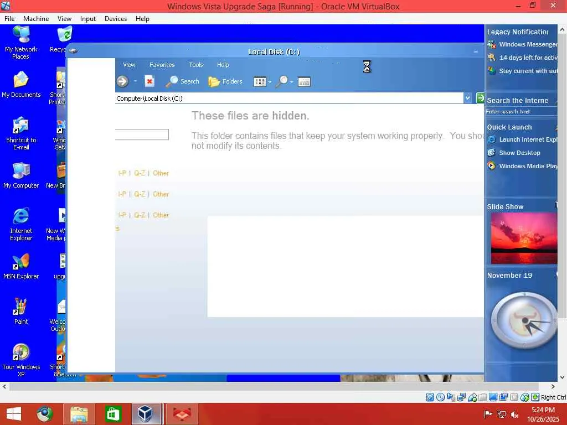
Task: Select My Computer desktop icon
Action: (x=21, y=175)
